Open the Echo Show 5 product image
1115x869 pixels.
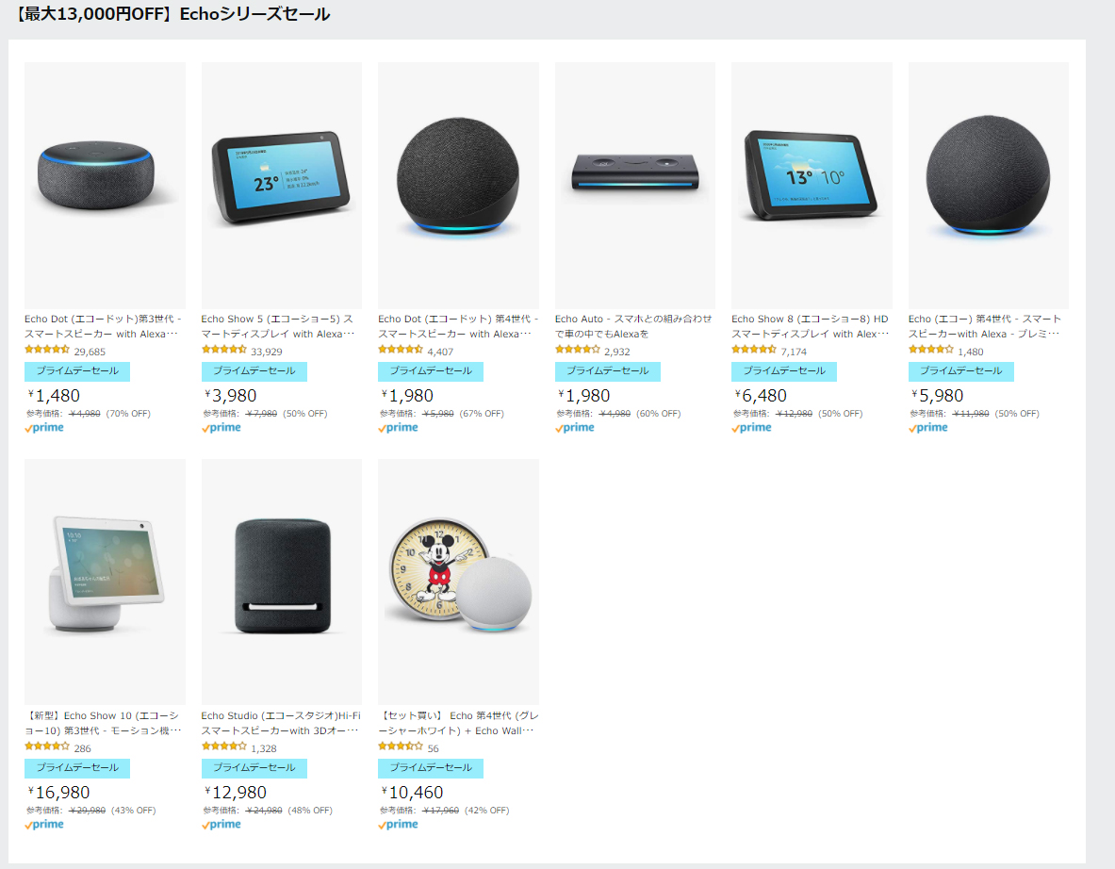pyautogui.click(x=282, y=185)
